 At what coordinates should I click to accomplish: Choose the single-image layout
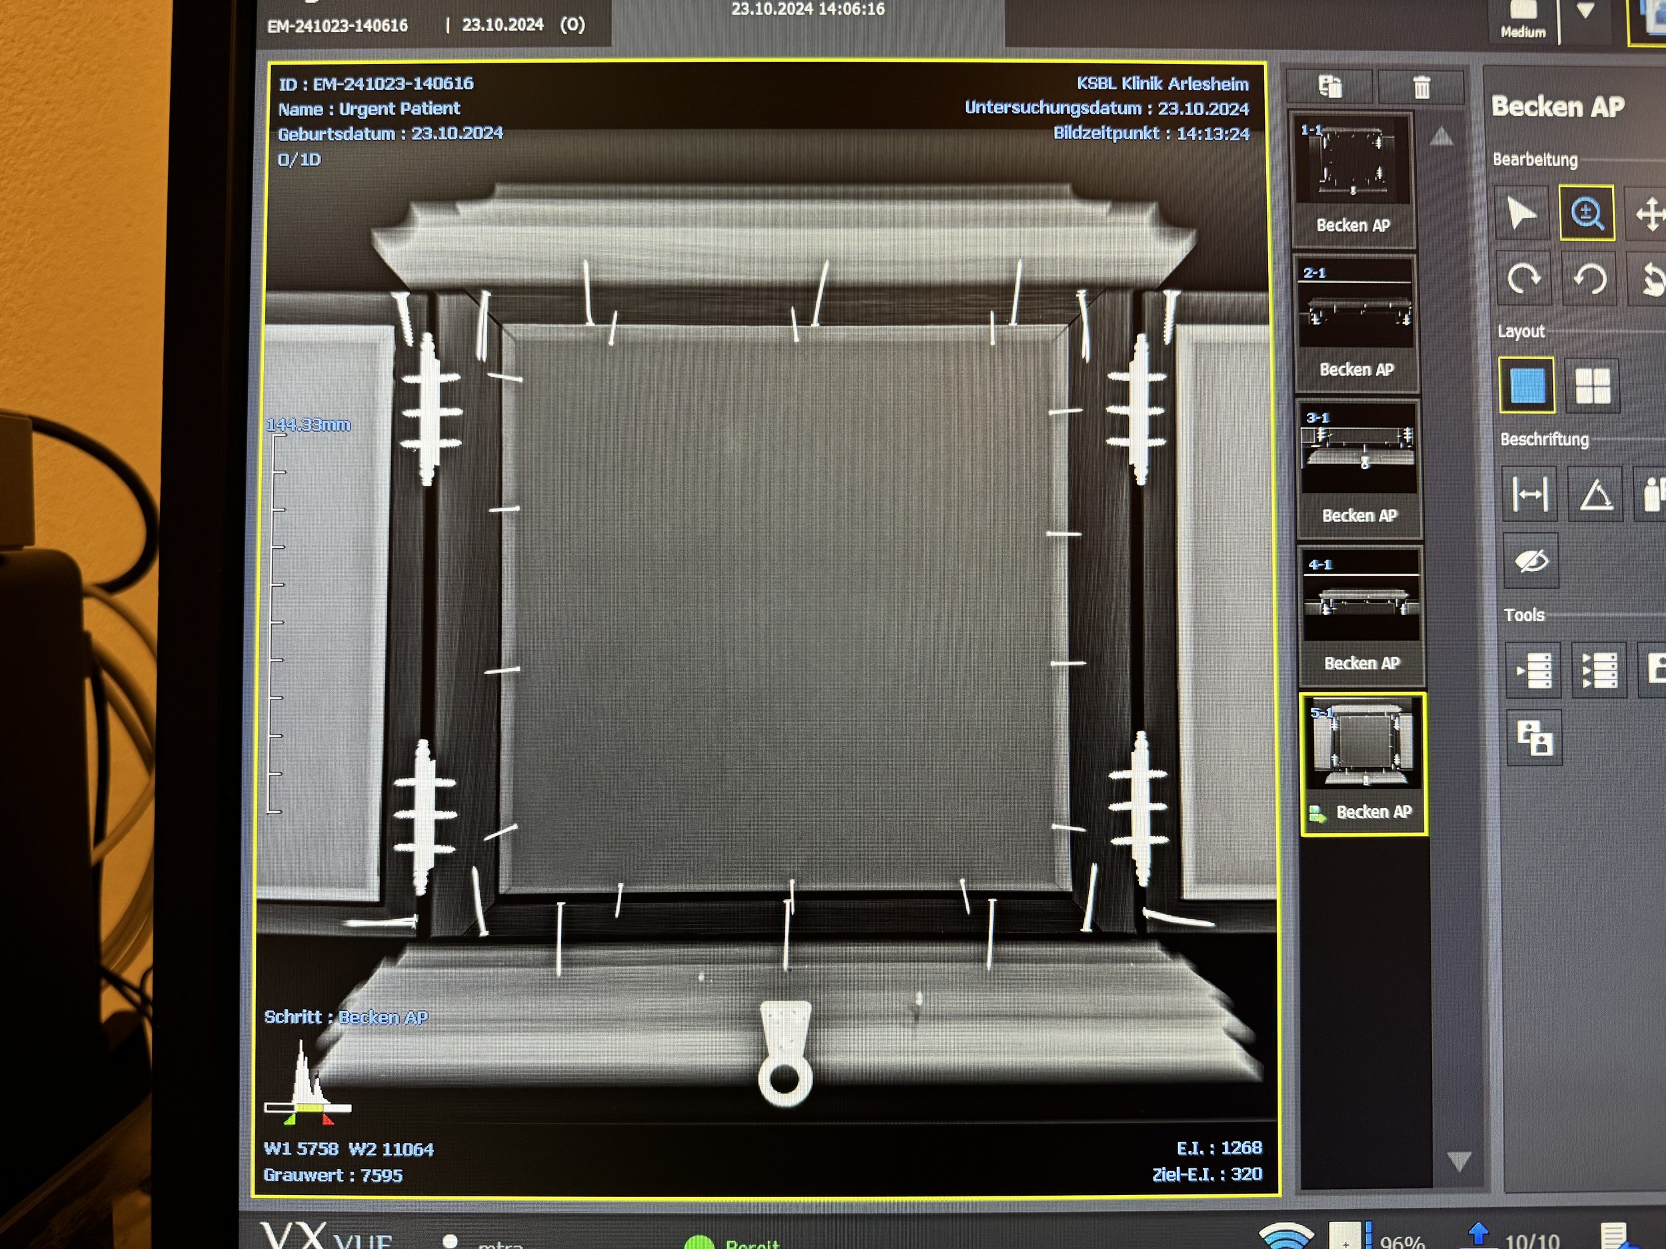(x=1527, y=386)
